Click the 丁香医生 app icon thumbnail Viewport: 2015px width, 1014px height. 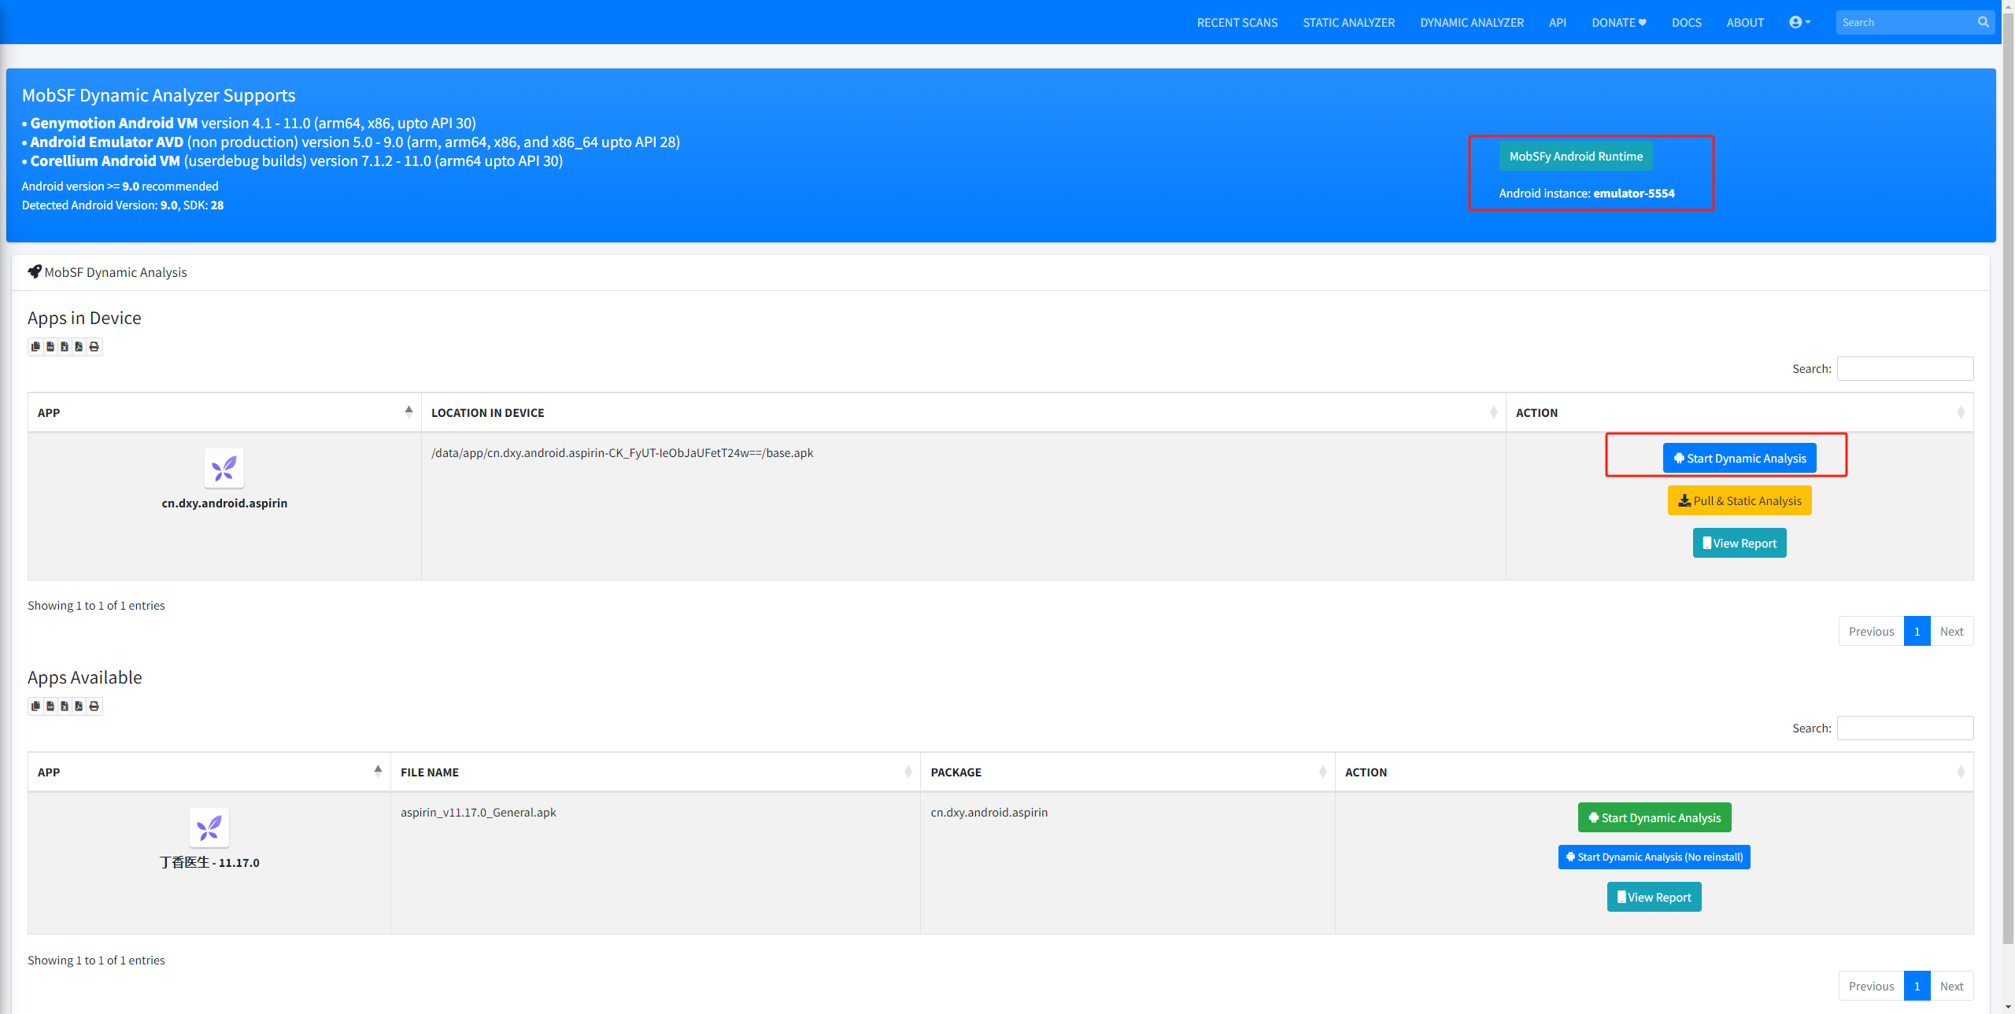point(209,828)
